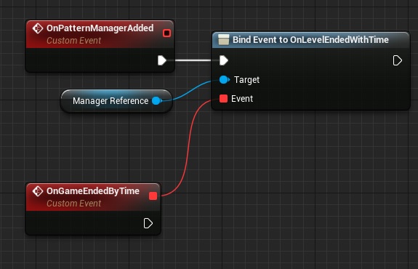The image size is (418, 269).
Task: Select the Manager Reference variable node
Action: [116, 101]
